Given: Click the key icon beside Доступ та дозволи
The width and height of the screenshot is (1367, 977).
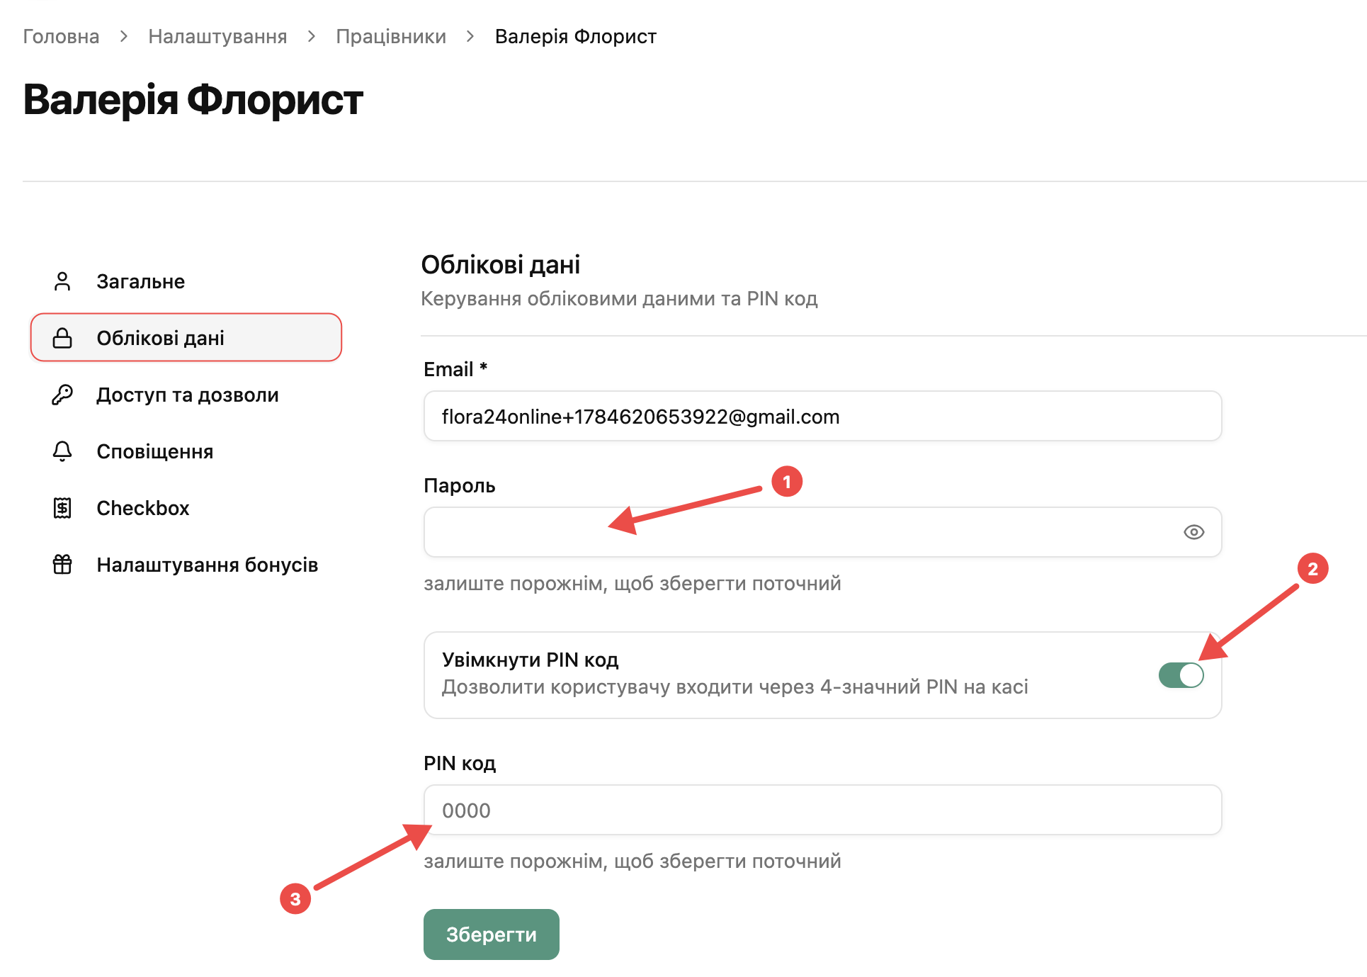Looking at the screenshot, I should click(x=62, y=395).
